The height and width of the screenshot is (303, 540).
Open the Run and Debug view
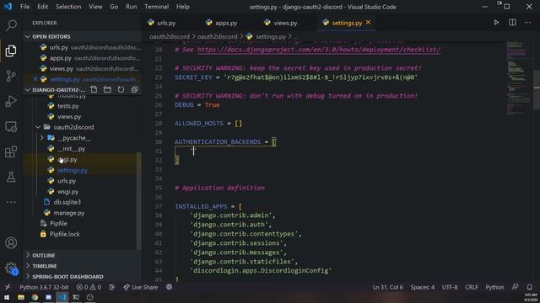click(11, 101)
